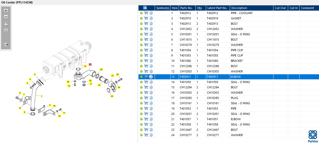This screenshot has width=319, height=143.
Task: Add PIPE CLIP T401055 to cart
Action: 146,55
